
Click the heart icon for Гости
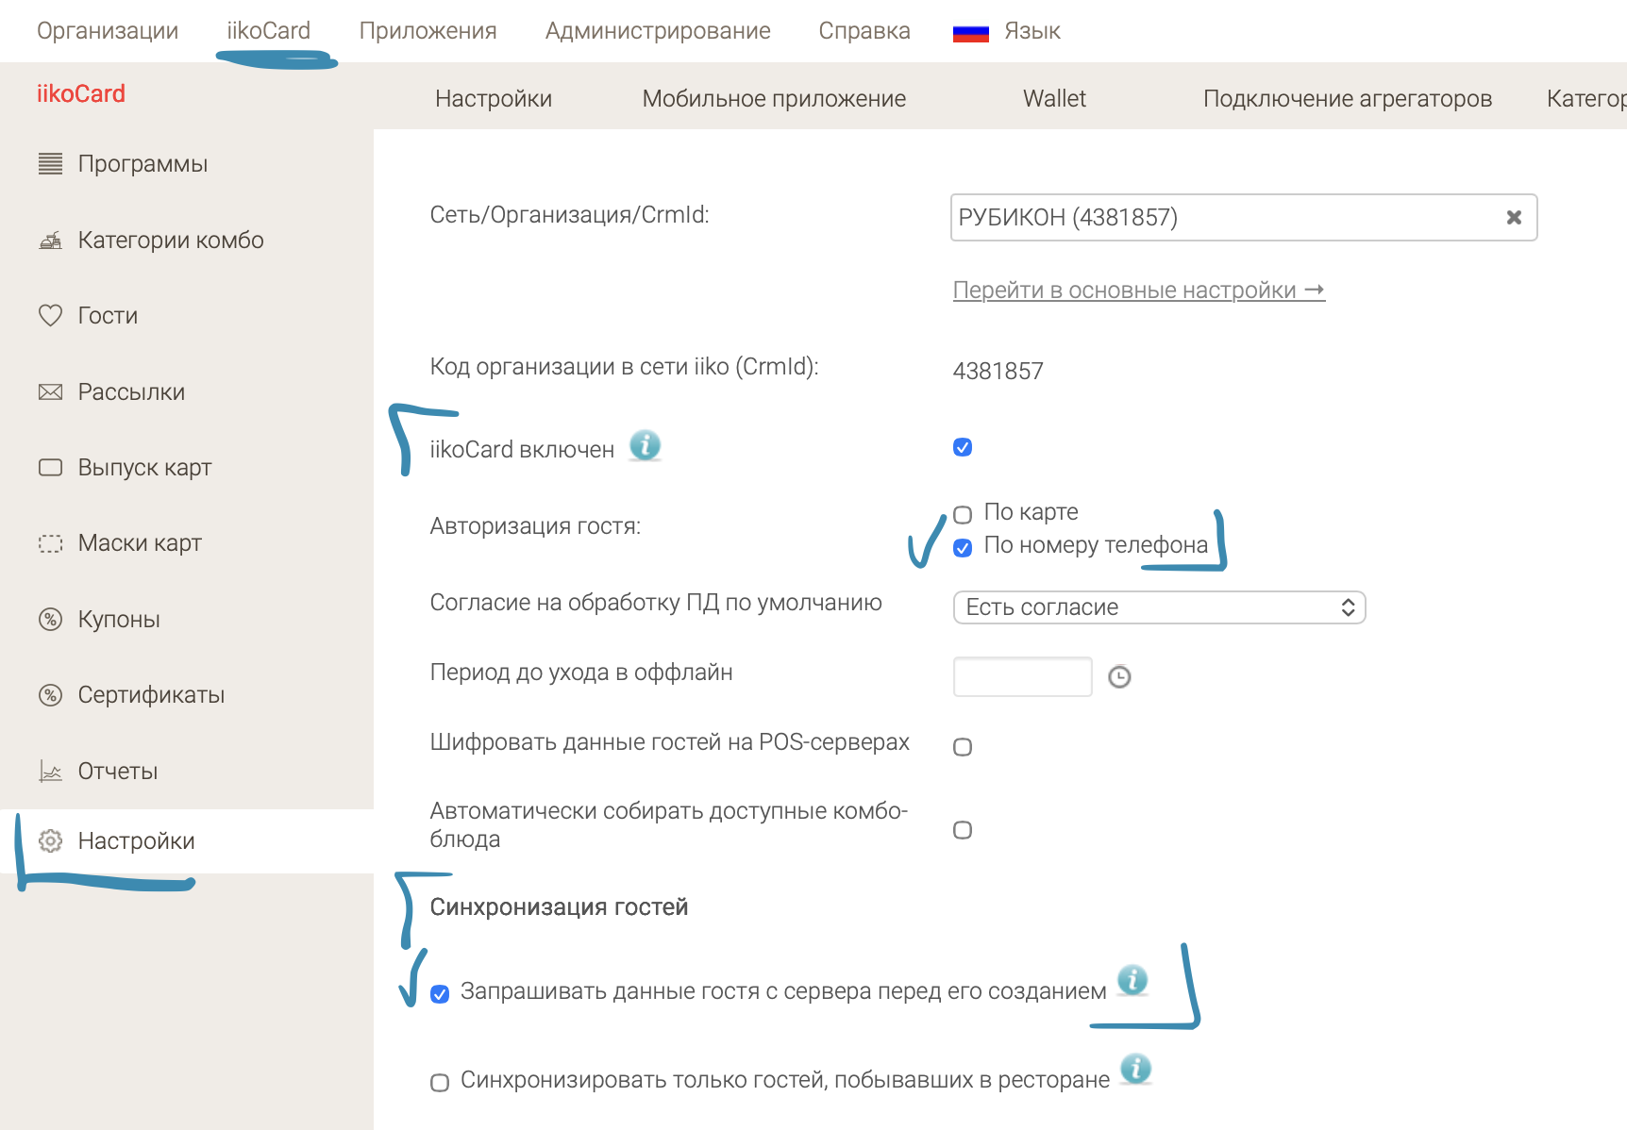pyautogui.click(x=50, y=315)
